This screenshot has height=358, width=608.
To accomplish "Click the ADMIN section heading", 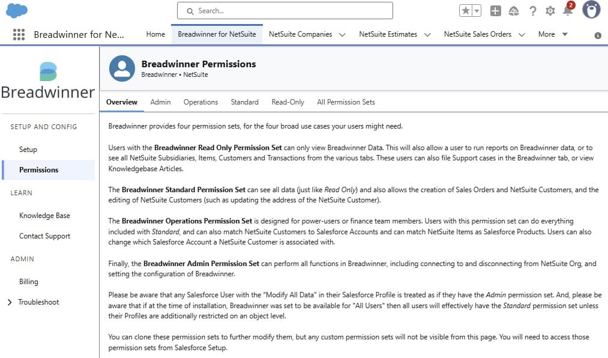I will coord(22,259).
